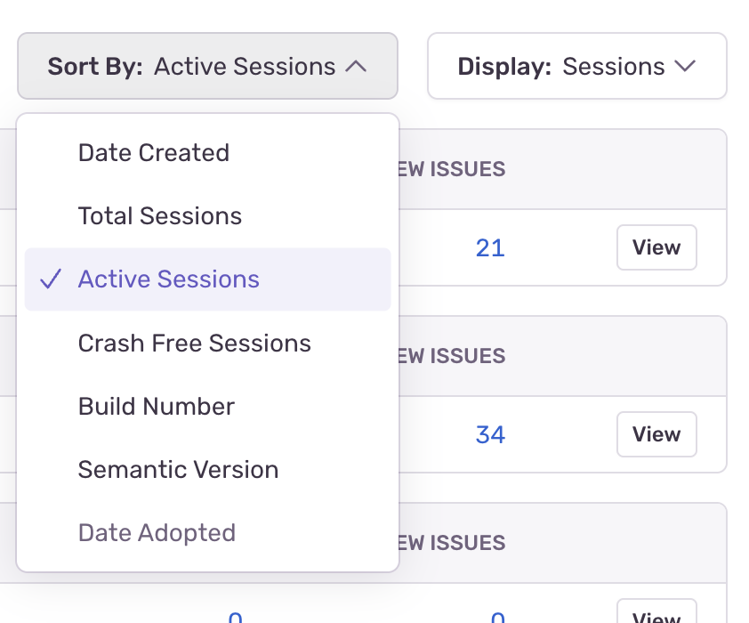This screenshot has width=749, height=623.
Task: Open the rightmost 0 link in bottom row
Action: tap(498, 618)
